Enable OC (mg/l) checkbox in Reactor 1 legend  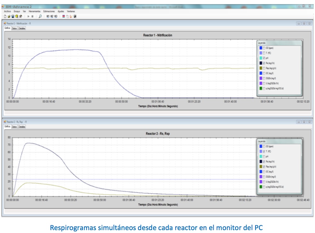(x=264, y=73)
